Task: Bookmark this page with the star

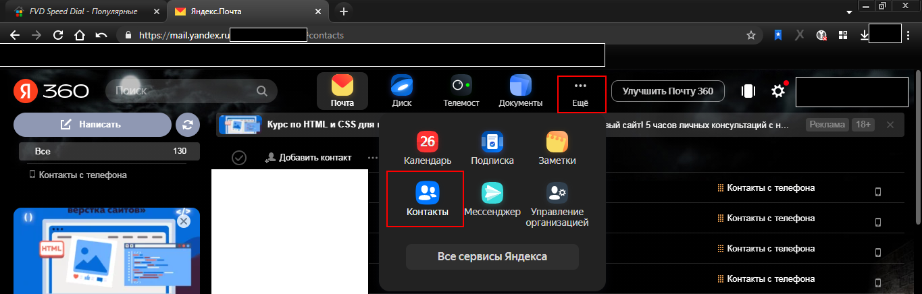Action: 750,35
